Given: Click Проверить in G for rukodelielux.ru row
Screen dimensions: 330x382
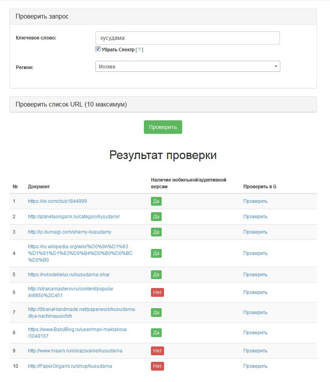Looking at the screenshot, I should tap(255, 275).
